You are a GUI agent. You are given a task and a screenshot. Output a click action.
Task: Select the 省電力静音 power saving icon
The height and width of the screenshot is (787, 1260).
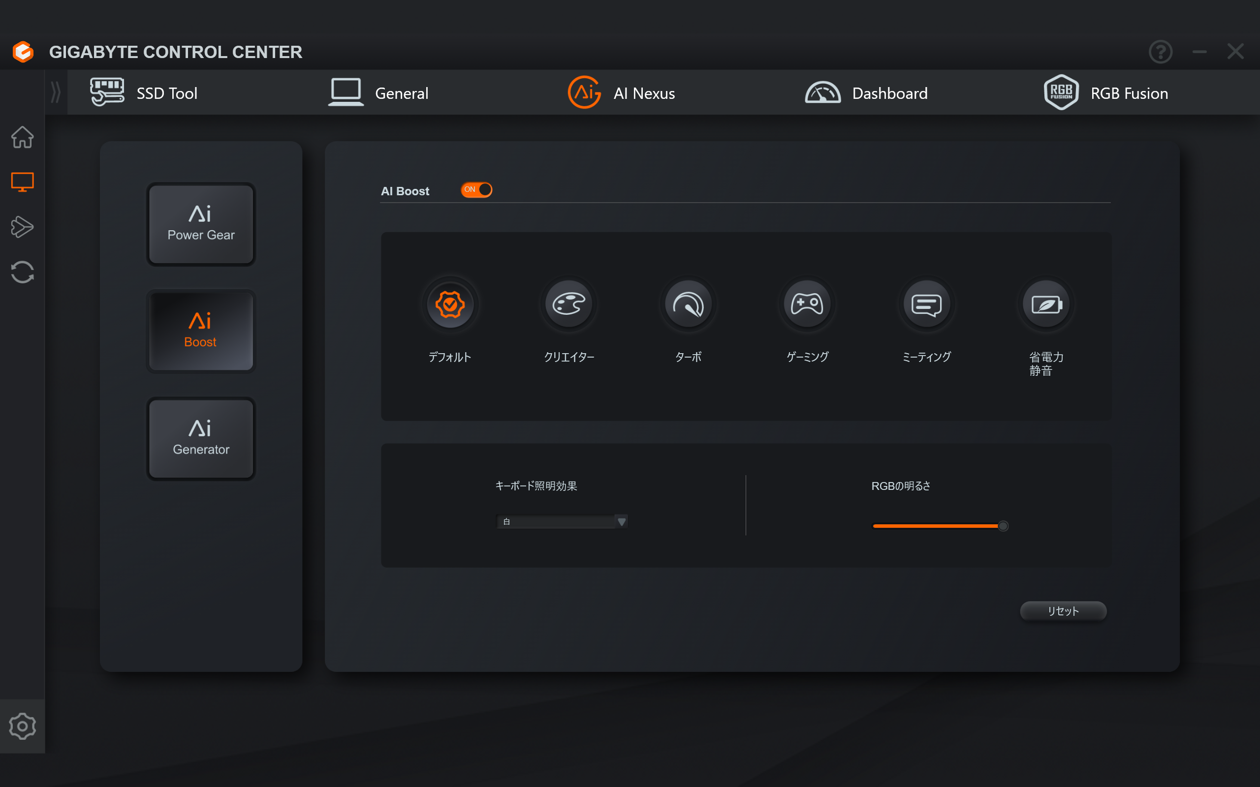click(x=1045, y=304)
